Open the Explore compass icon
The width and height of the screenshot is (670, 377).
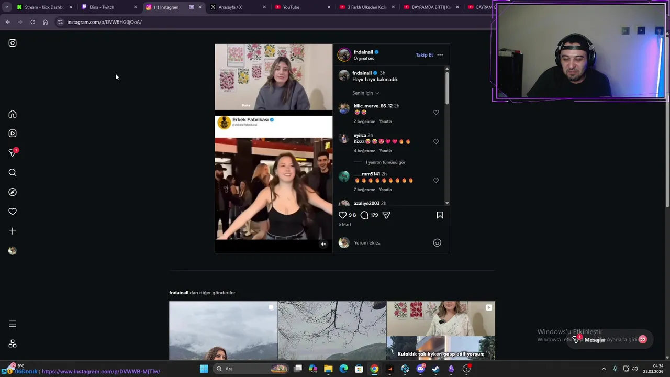(13, 192)
